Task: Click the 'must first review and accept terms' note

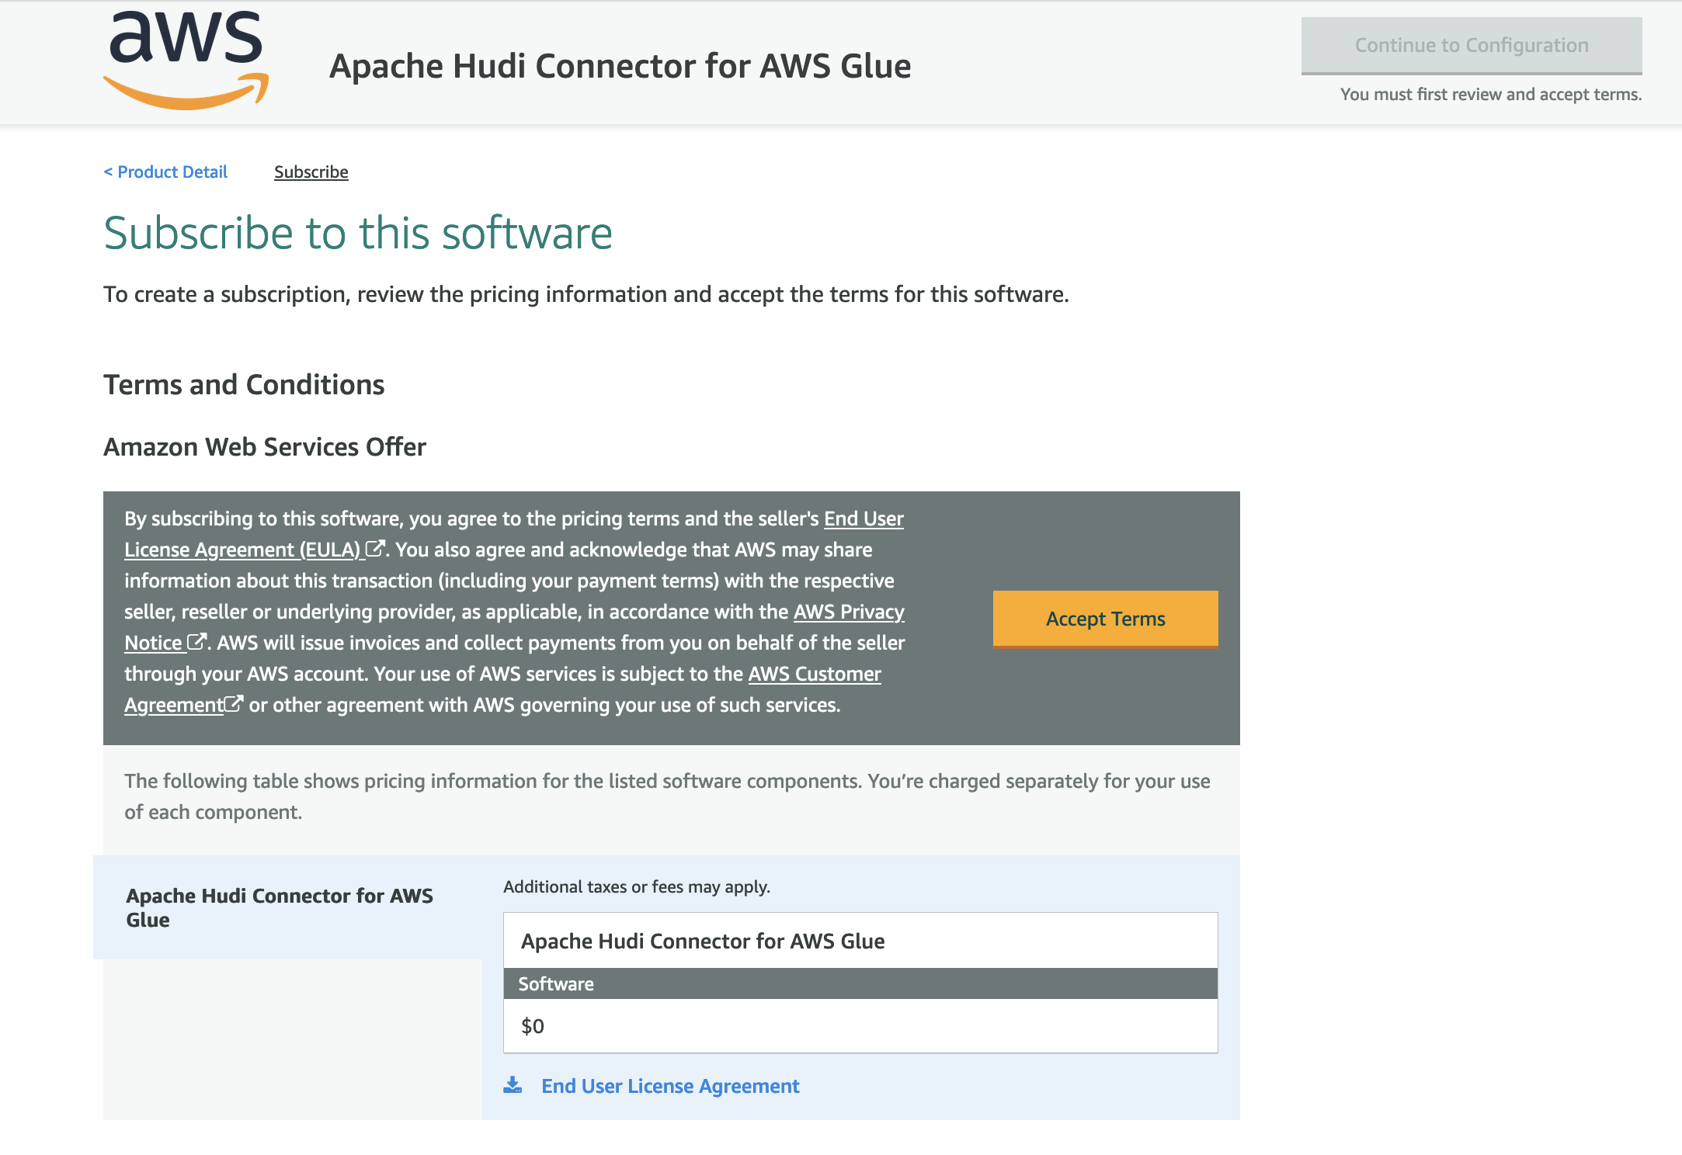Action: 1490,95
